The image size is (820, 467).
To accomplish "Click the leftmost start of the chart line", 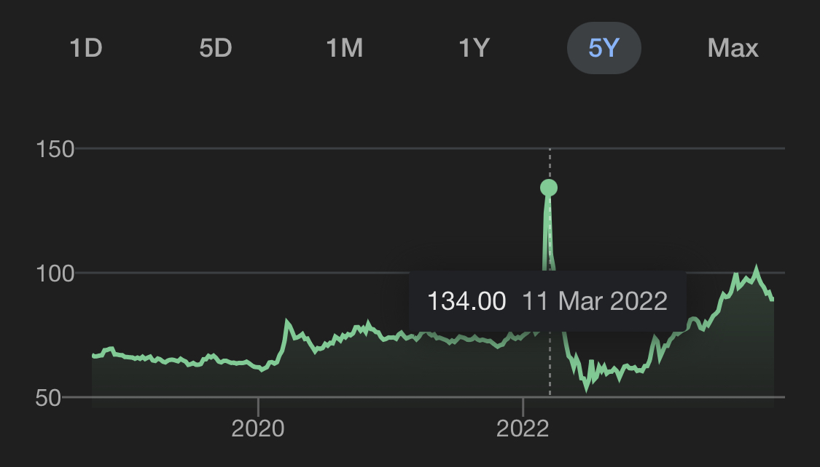I will pyautogui.click(x=93, y=356).
